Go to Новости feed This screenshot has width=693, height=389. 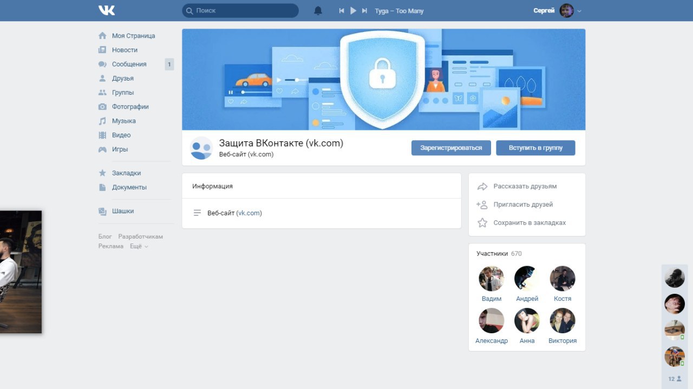tap(125, 50)
